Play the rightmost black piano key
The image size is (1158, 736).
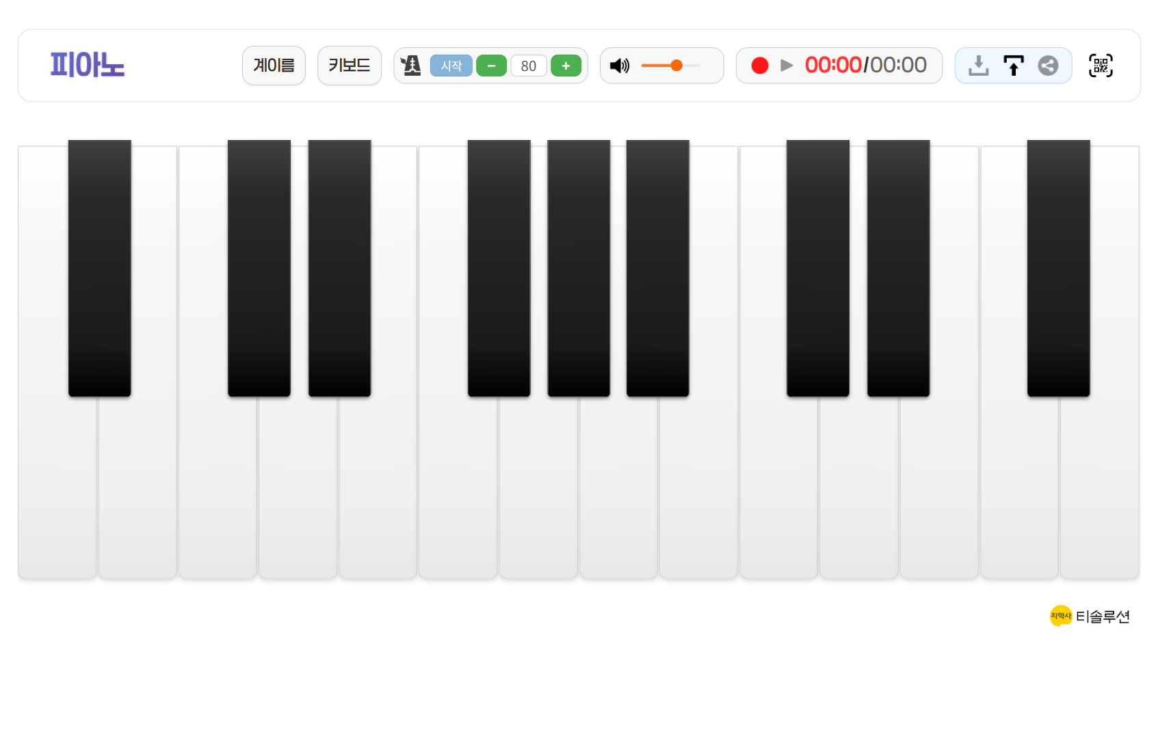pyautogui.click(x=1058, y=268)
